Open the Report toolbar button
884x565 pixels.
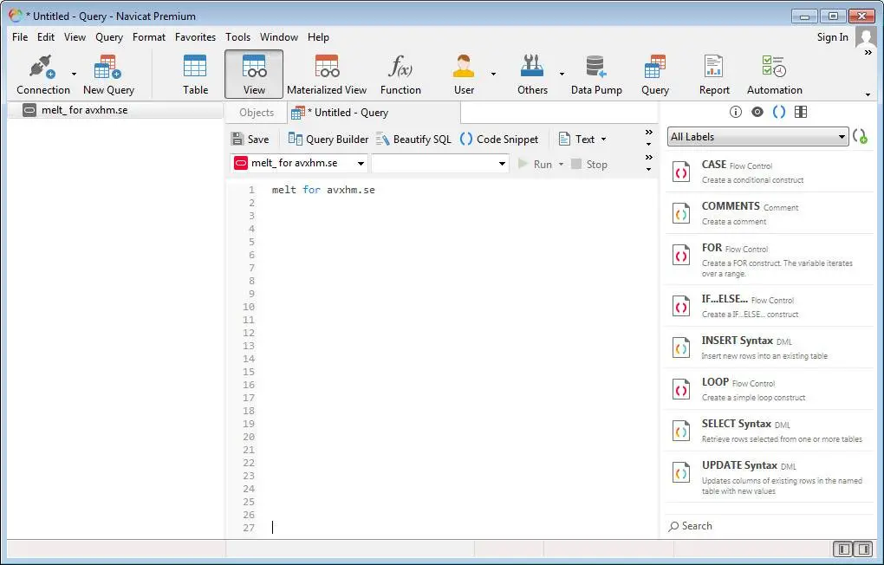click(714, 75)
